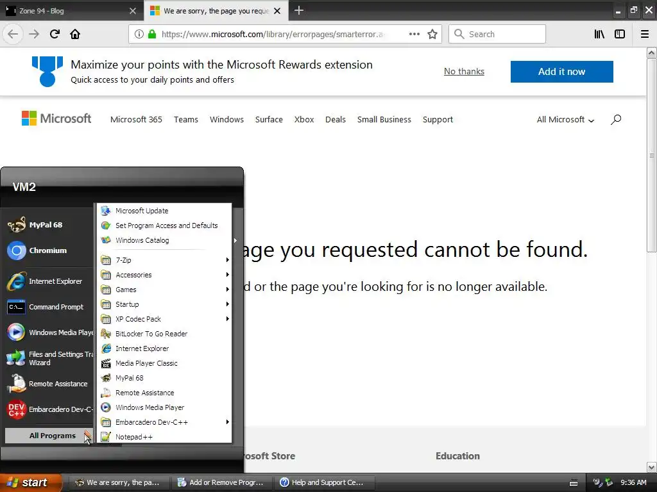Close the Zone 94 - Blog tab

(133, 11)
